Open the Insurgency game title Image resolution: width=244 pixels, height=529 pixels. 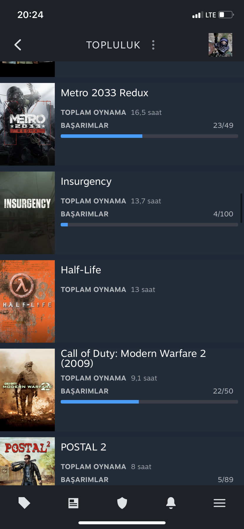click(x=86, y=182)
